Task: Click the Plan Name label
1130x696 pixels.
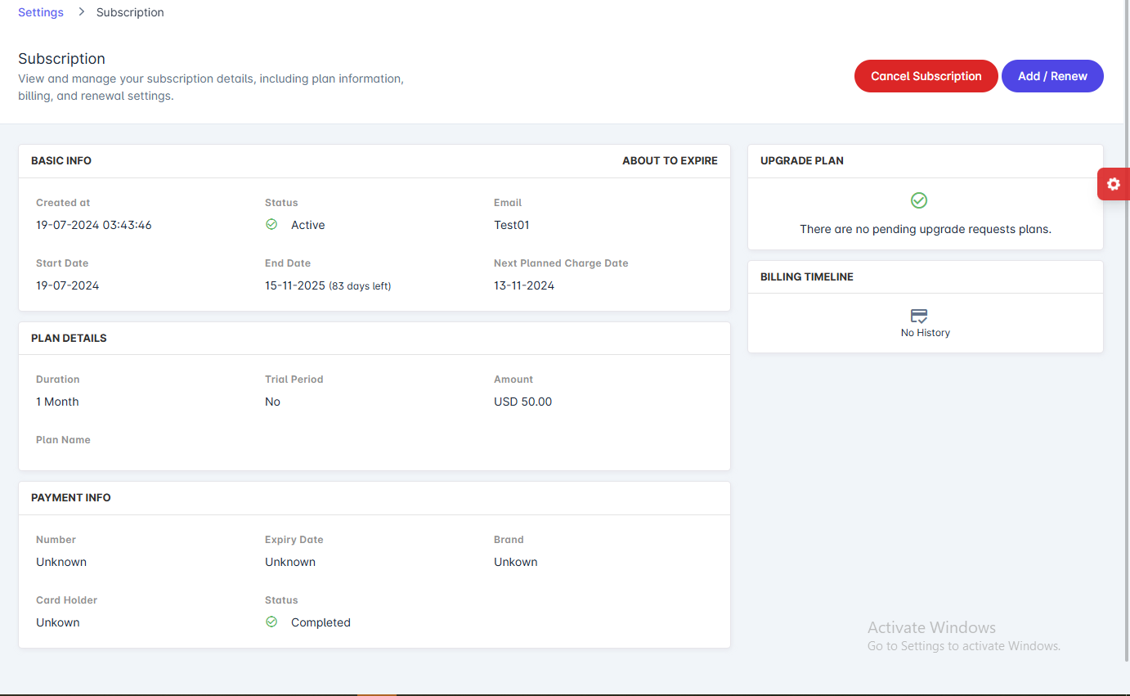Action: click(63, 440)
